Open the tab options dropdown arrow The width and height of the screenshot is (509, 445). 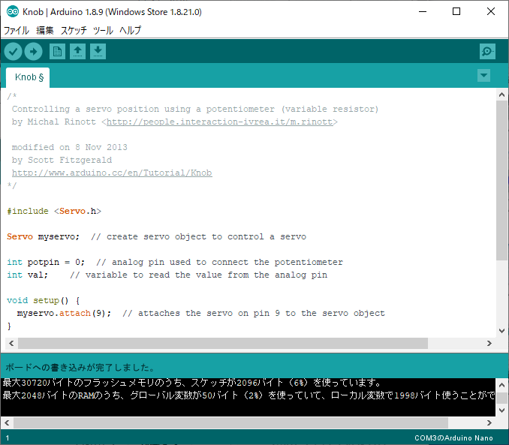(x=483, y=76)
